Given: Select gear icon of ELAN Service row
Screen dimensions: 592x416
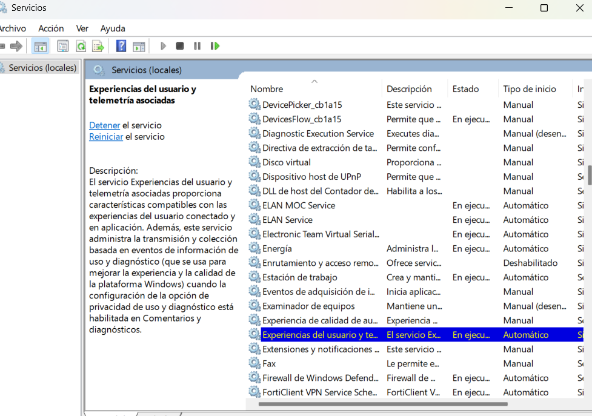Looking at the screenshot, I should (255, 219).
